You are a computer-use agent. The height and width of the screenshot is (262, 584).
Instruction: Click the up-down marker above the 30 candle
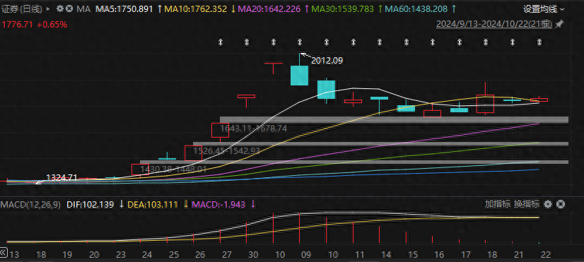[x=247, y=42]
